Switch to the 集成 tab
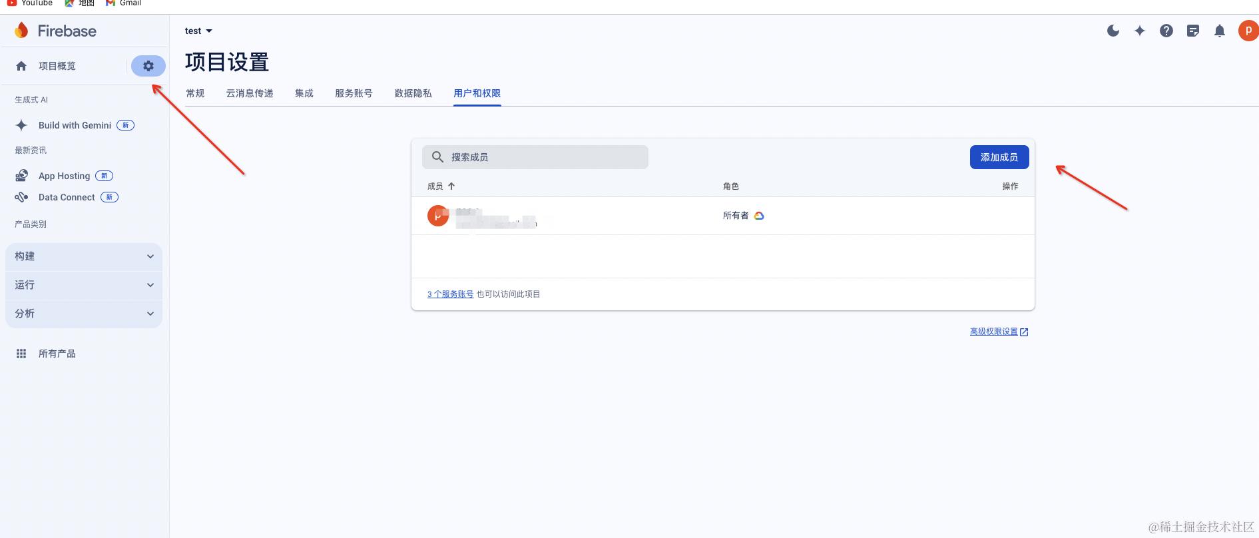The image size is (1259, 538). pyautogui.click(x=304, y=93)
